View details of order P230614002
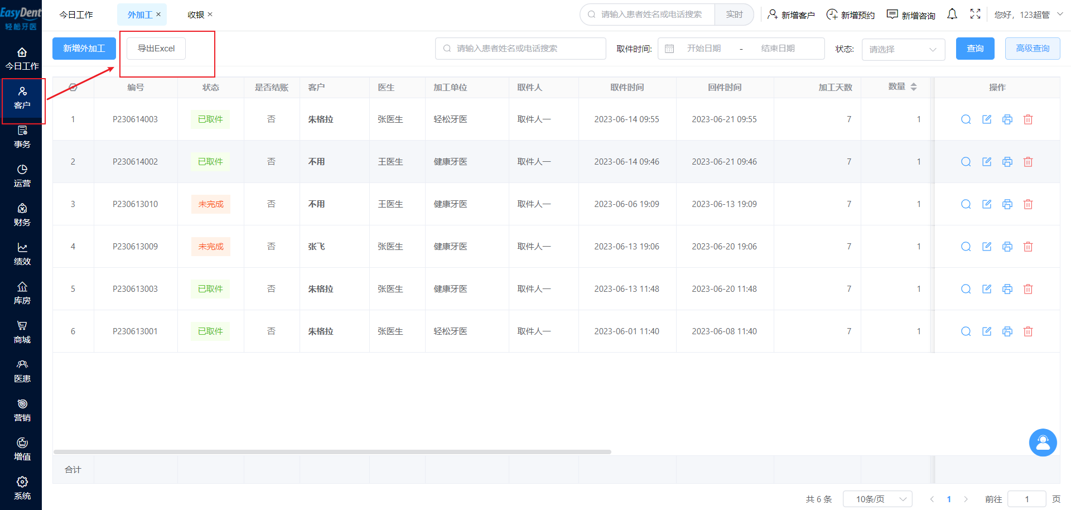The height and width of the screenshot is (510, 1071). [966, 162]
